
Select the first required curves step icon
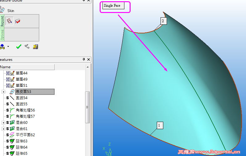(x=9, y=21)
